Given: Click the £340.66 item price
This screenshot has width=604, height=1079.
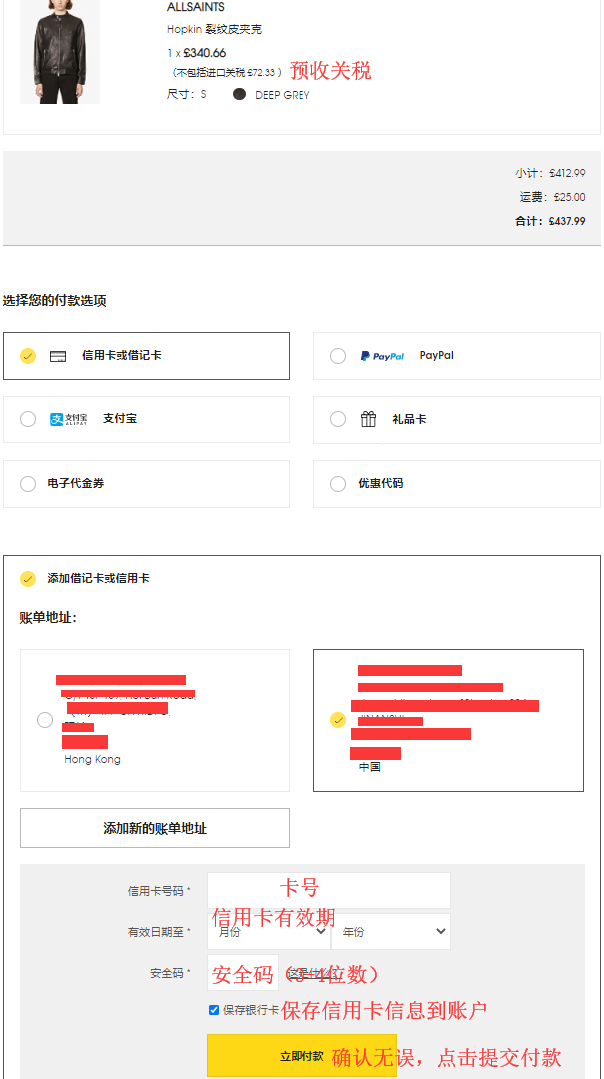Looking at the screenshot, I should (205, 53).
